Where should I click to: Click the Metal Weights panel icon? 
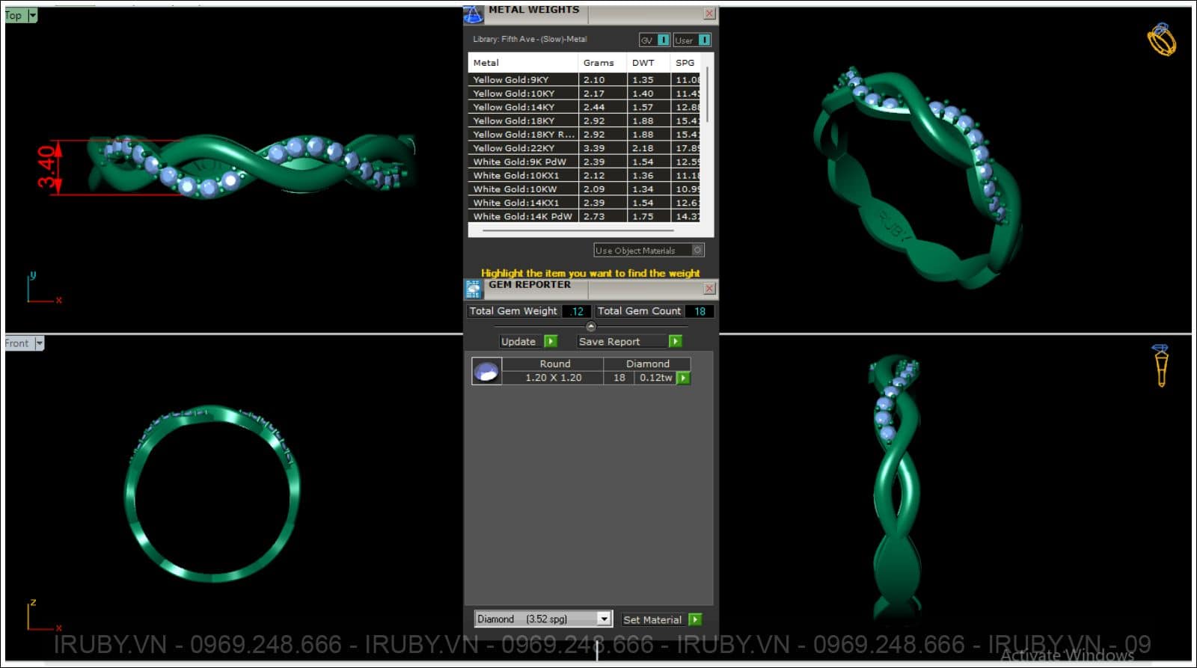(473, 13)
